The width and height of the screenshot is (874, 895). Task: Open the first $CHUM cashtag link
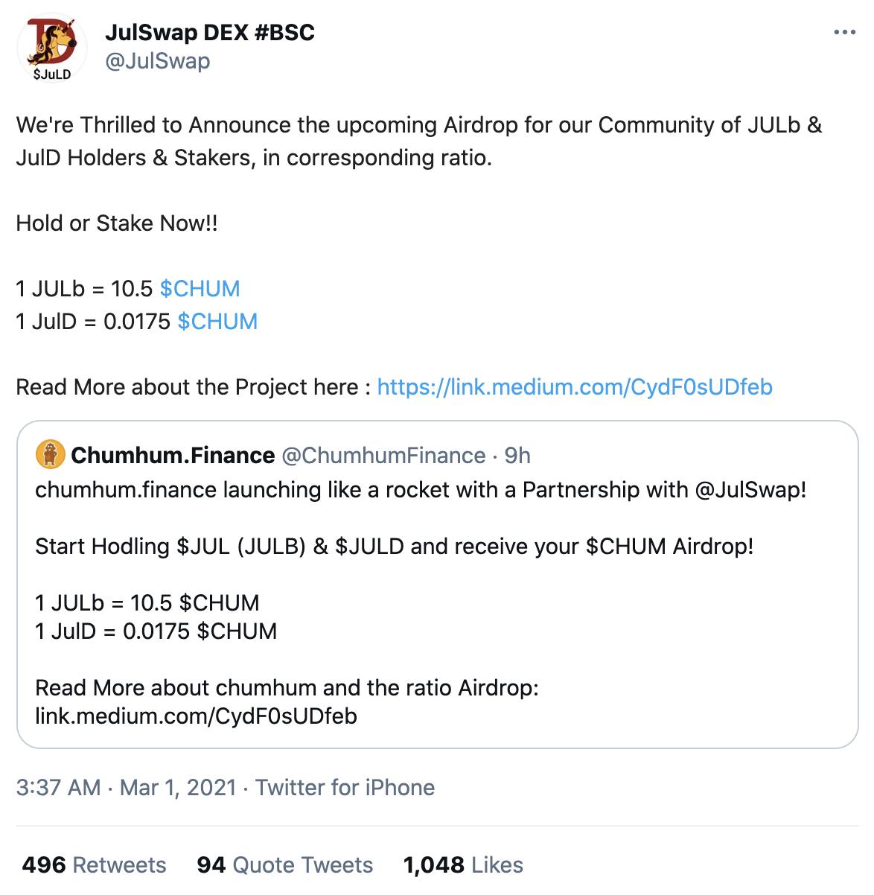(x=201, y=288)
